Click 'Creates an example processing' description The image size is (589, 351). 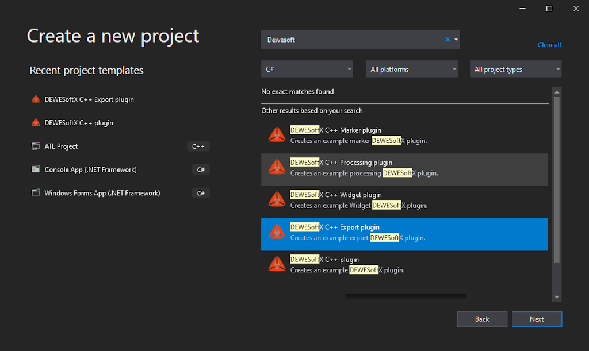tap(364, 173)
